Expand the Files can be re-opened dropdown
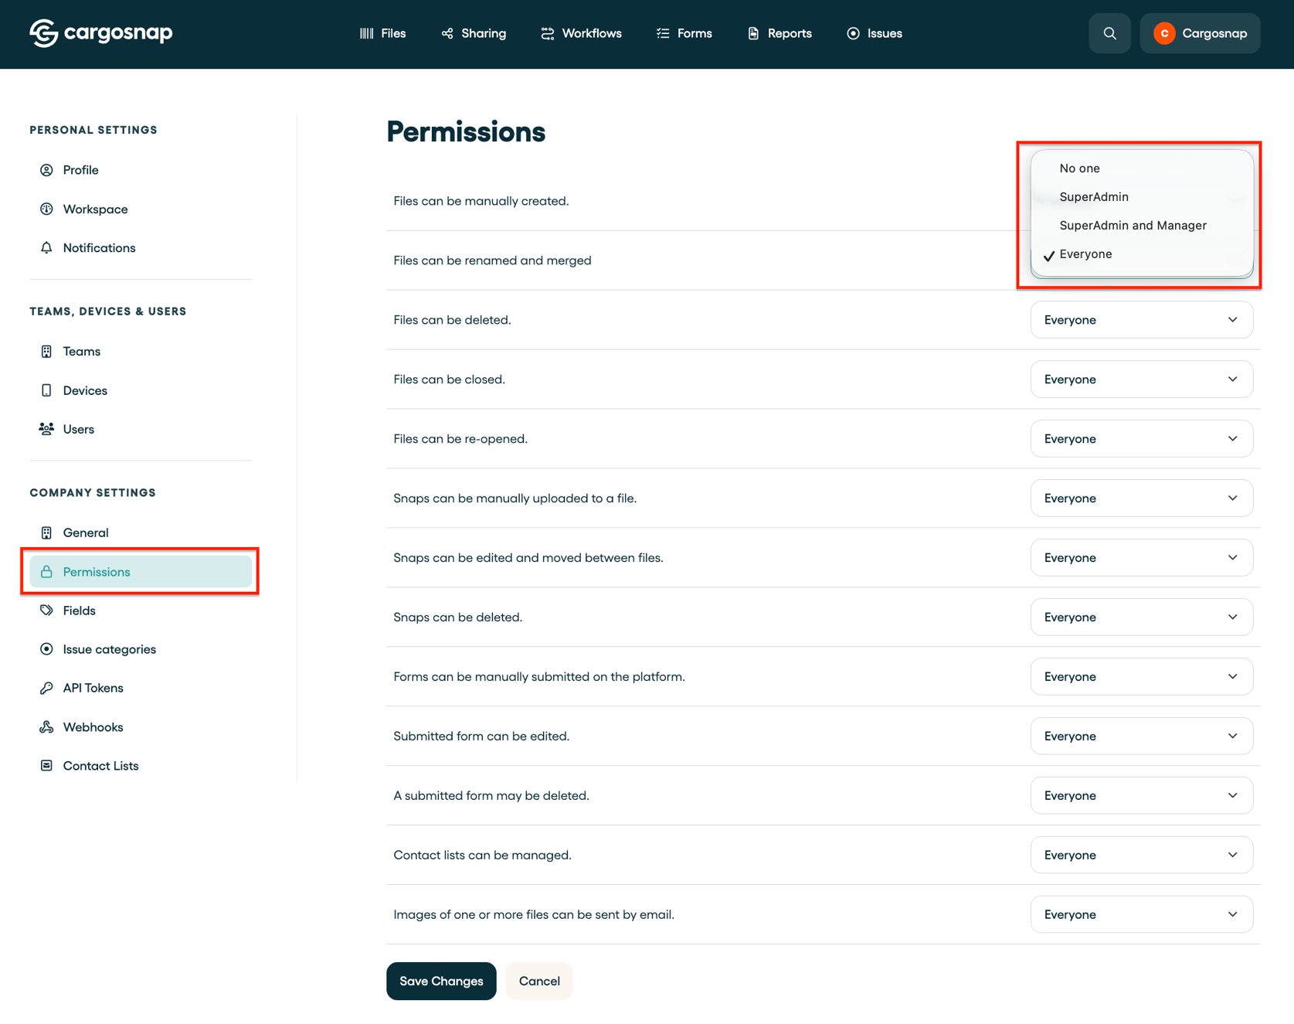Image resolution: width=1294 pixels, height=1024 pixels. point(1141,439)
